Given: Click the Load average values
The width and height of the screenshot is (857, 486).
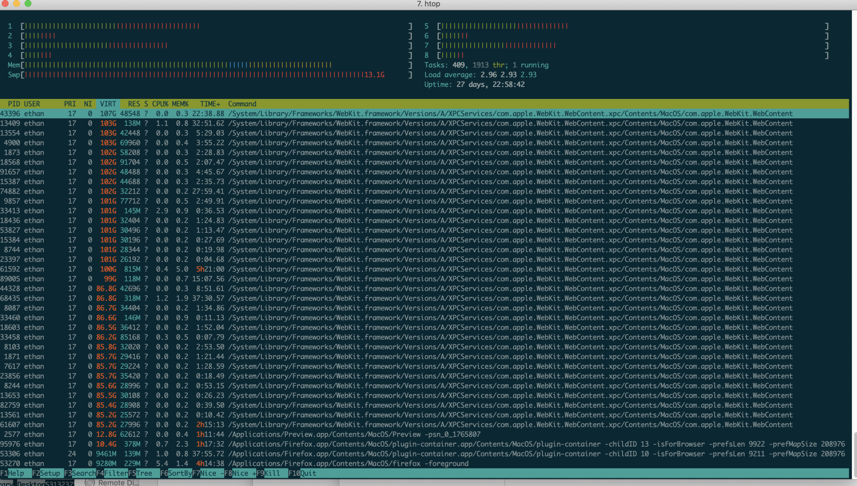Looking at the screenshot, I should pos(509,75).
